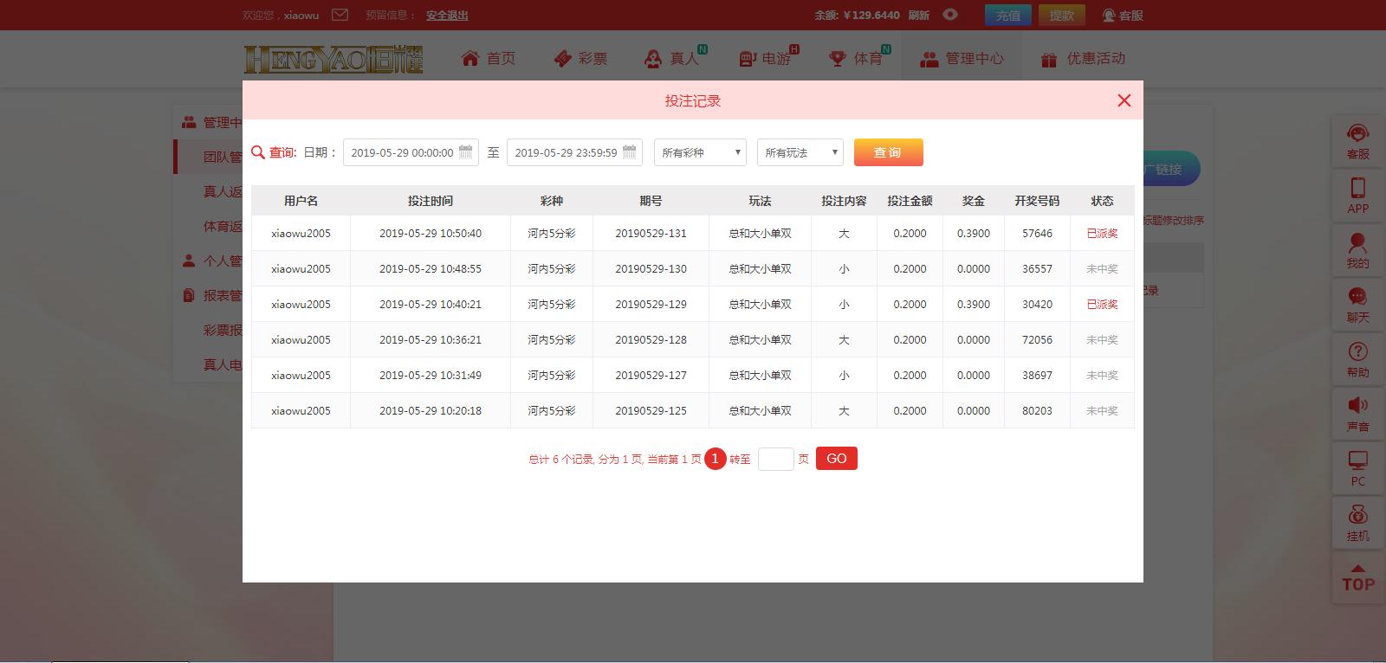The height and width of the screenshot is (663, 1386).
Task: Open the mail envelope icon beside xiaowu
Action: 340,15
